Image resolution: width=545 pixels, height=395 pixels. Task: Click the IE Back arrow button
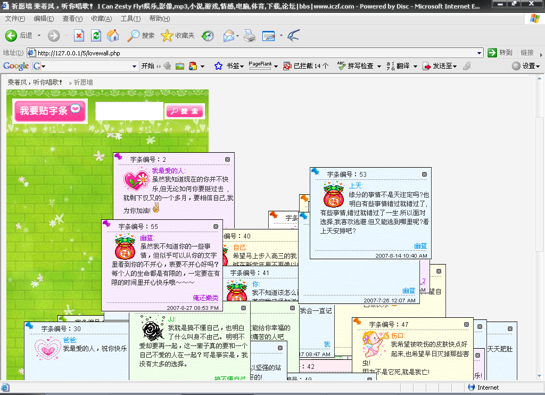(x=11, y=36)
